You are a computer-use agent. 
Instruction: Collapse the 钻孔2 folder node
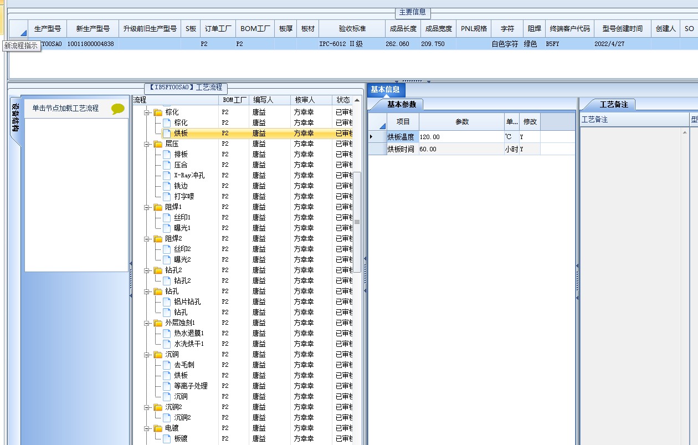pos(147,270)
